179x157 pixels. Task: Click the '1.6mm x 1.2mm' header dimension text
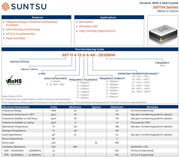167,11
